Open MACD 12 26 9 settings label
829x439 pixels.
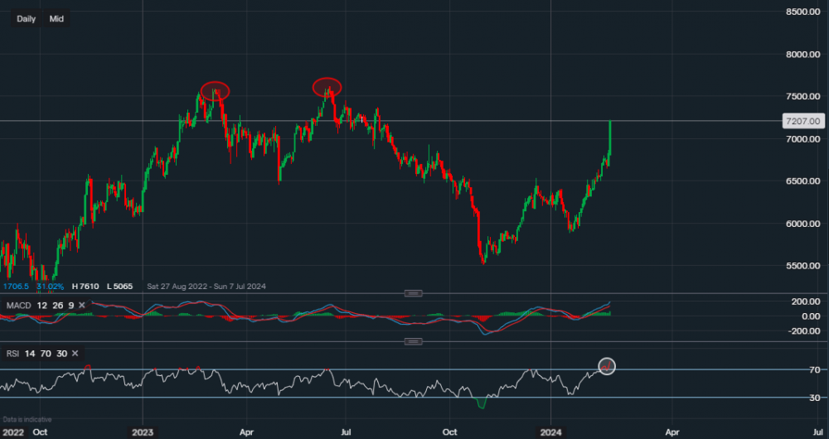tap(40, 306)
